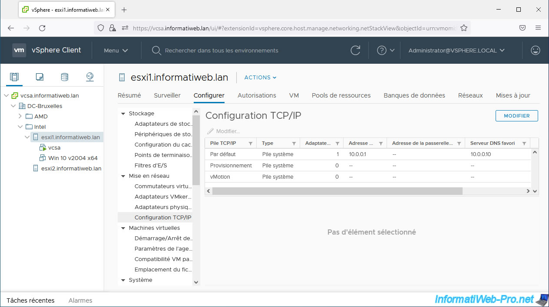Switch to the Résumé tab
549x307 pixels.
(129, 95)
